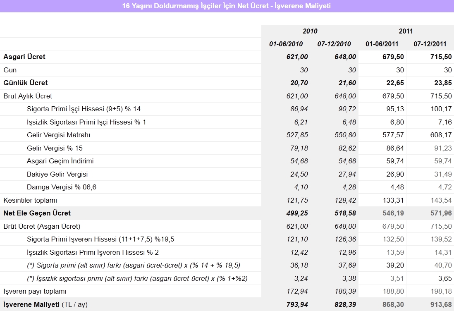This screenshot has width=454, height=323.
Task: Select the 2011 year column header
Action: click(406, 31)
